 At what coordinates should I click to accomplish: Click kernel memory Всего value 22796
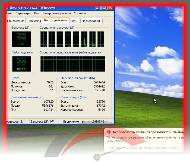tap(101, 102)
